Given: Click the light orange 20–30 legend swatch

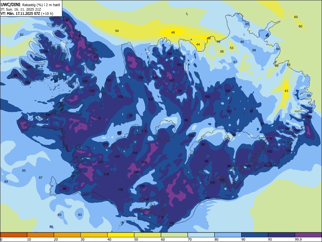Looking at the screenshot, I should pyautogui.click(x=67, y=235).
